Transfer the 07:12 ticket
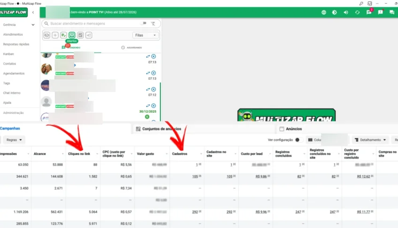Screen dimensions: 398x228 [x=148, y=90]
